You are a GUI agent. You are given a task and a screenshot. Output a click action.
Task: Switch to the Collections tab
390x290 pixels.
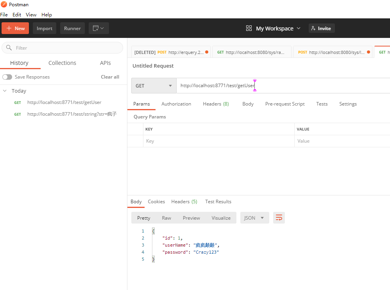[x=62, y=63]
